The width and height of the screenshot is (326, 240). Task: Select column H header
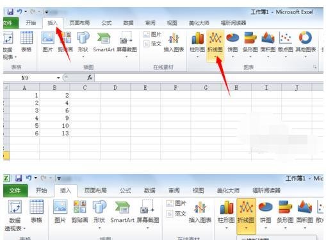pos(236,88)
